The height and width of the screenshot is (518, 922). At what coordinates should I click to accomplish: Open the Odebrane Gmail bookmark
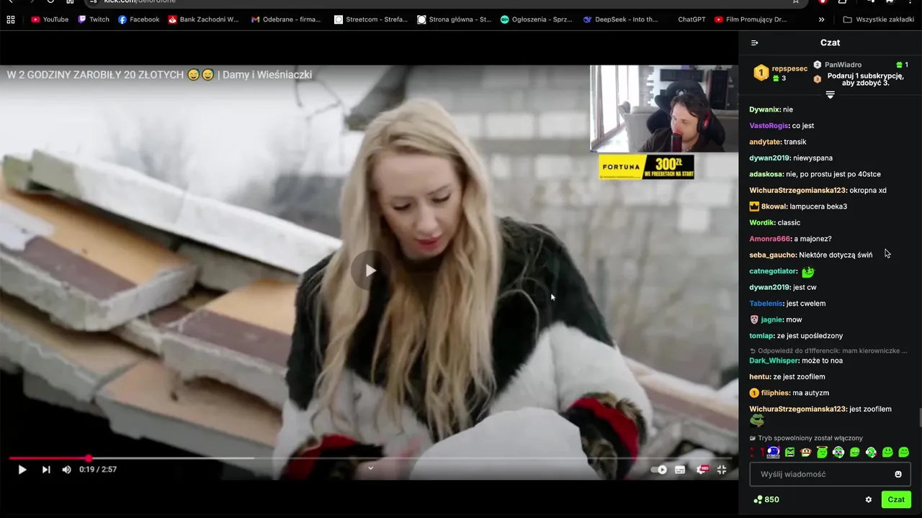pyautogui.click(x=286, y=19)
